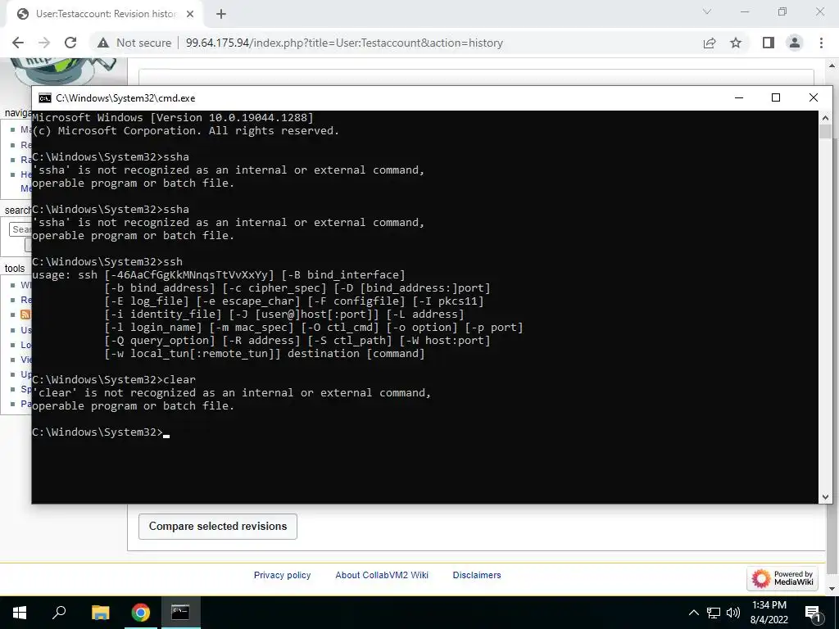Image resolution: width=839 pixels, height=629 pixels.
Task: Close the User:Testaccount revision history tab
Action: coord(190,14)
